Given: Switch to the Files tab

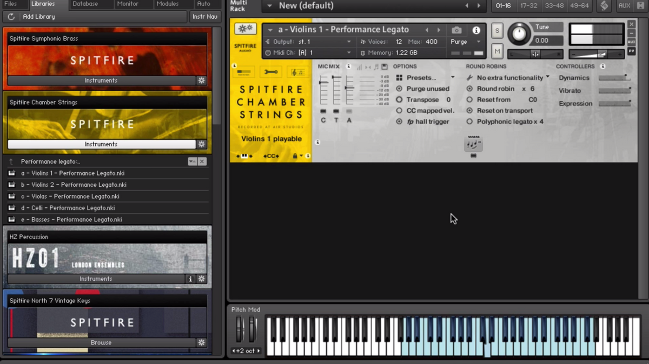Looking at the screenshot, I should (10, 4).
